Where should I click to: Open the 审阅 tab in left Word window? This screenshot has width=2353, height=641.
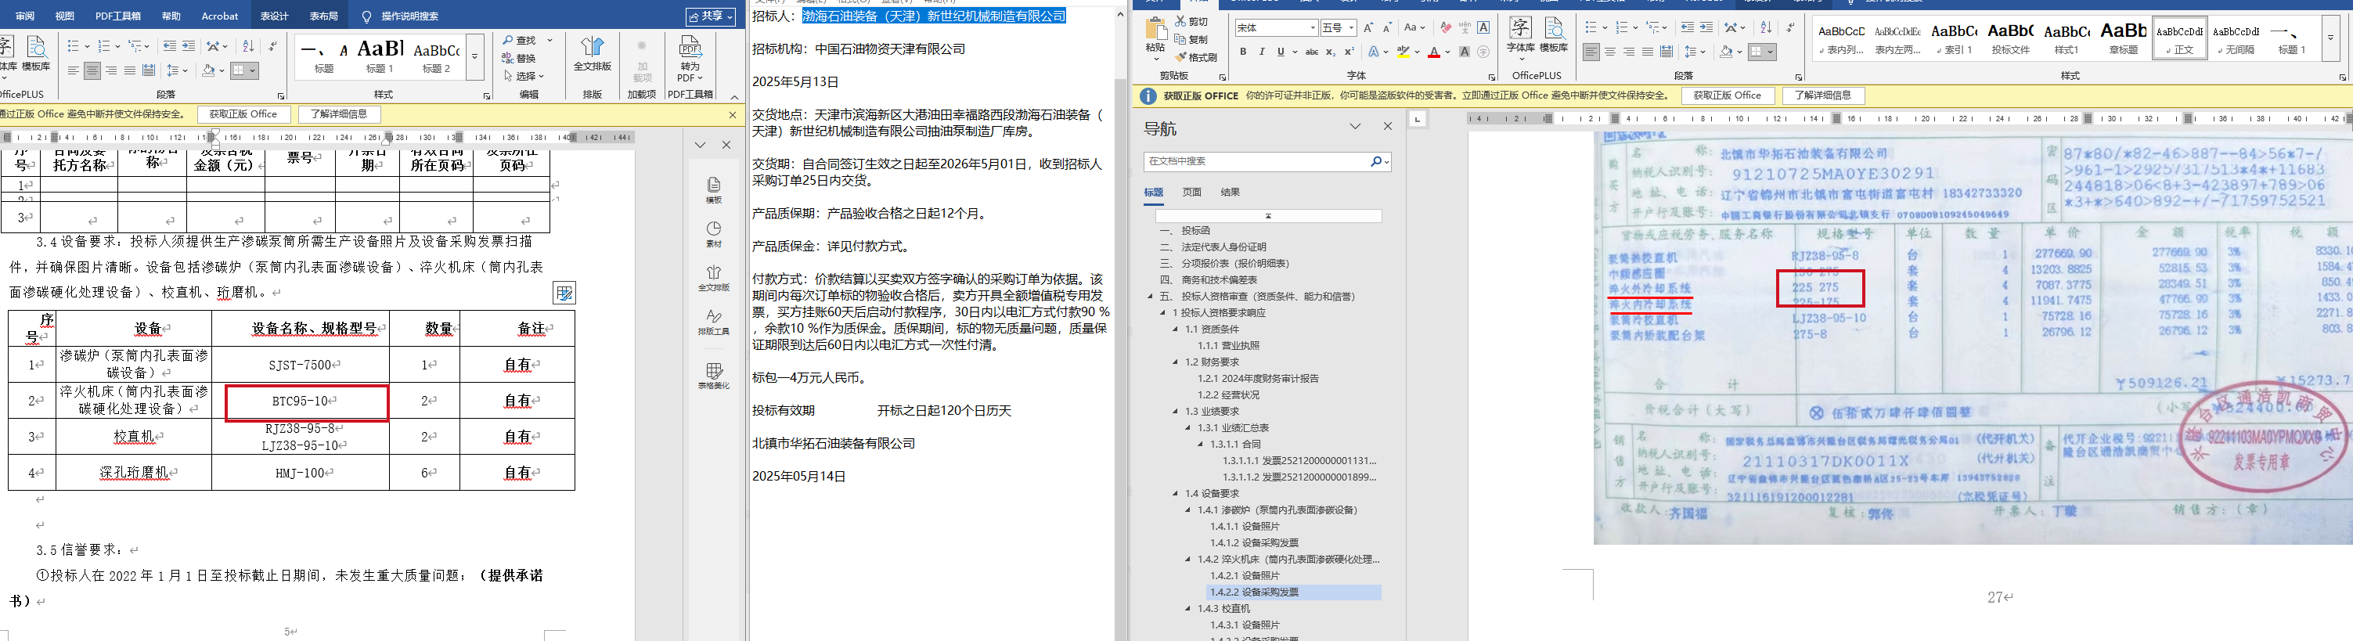(25, 16)
